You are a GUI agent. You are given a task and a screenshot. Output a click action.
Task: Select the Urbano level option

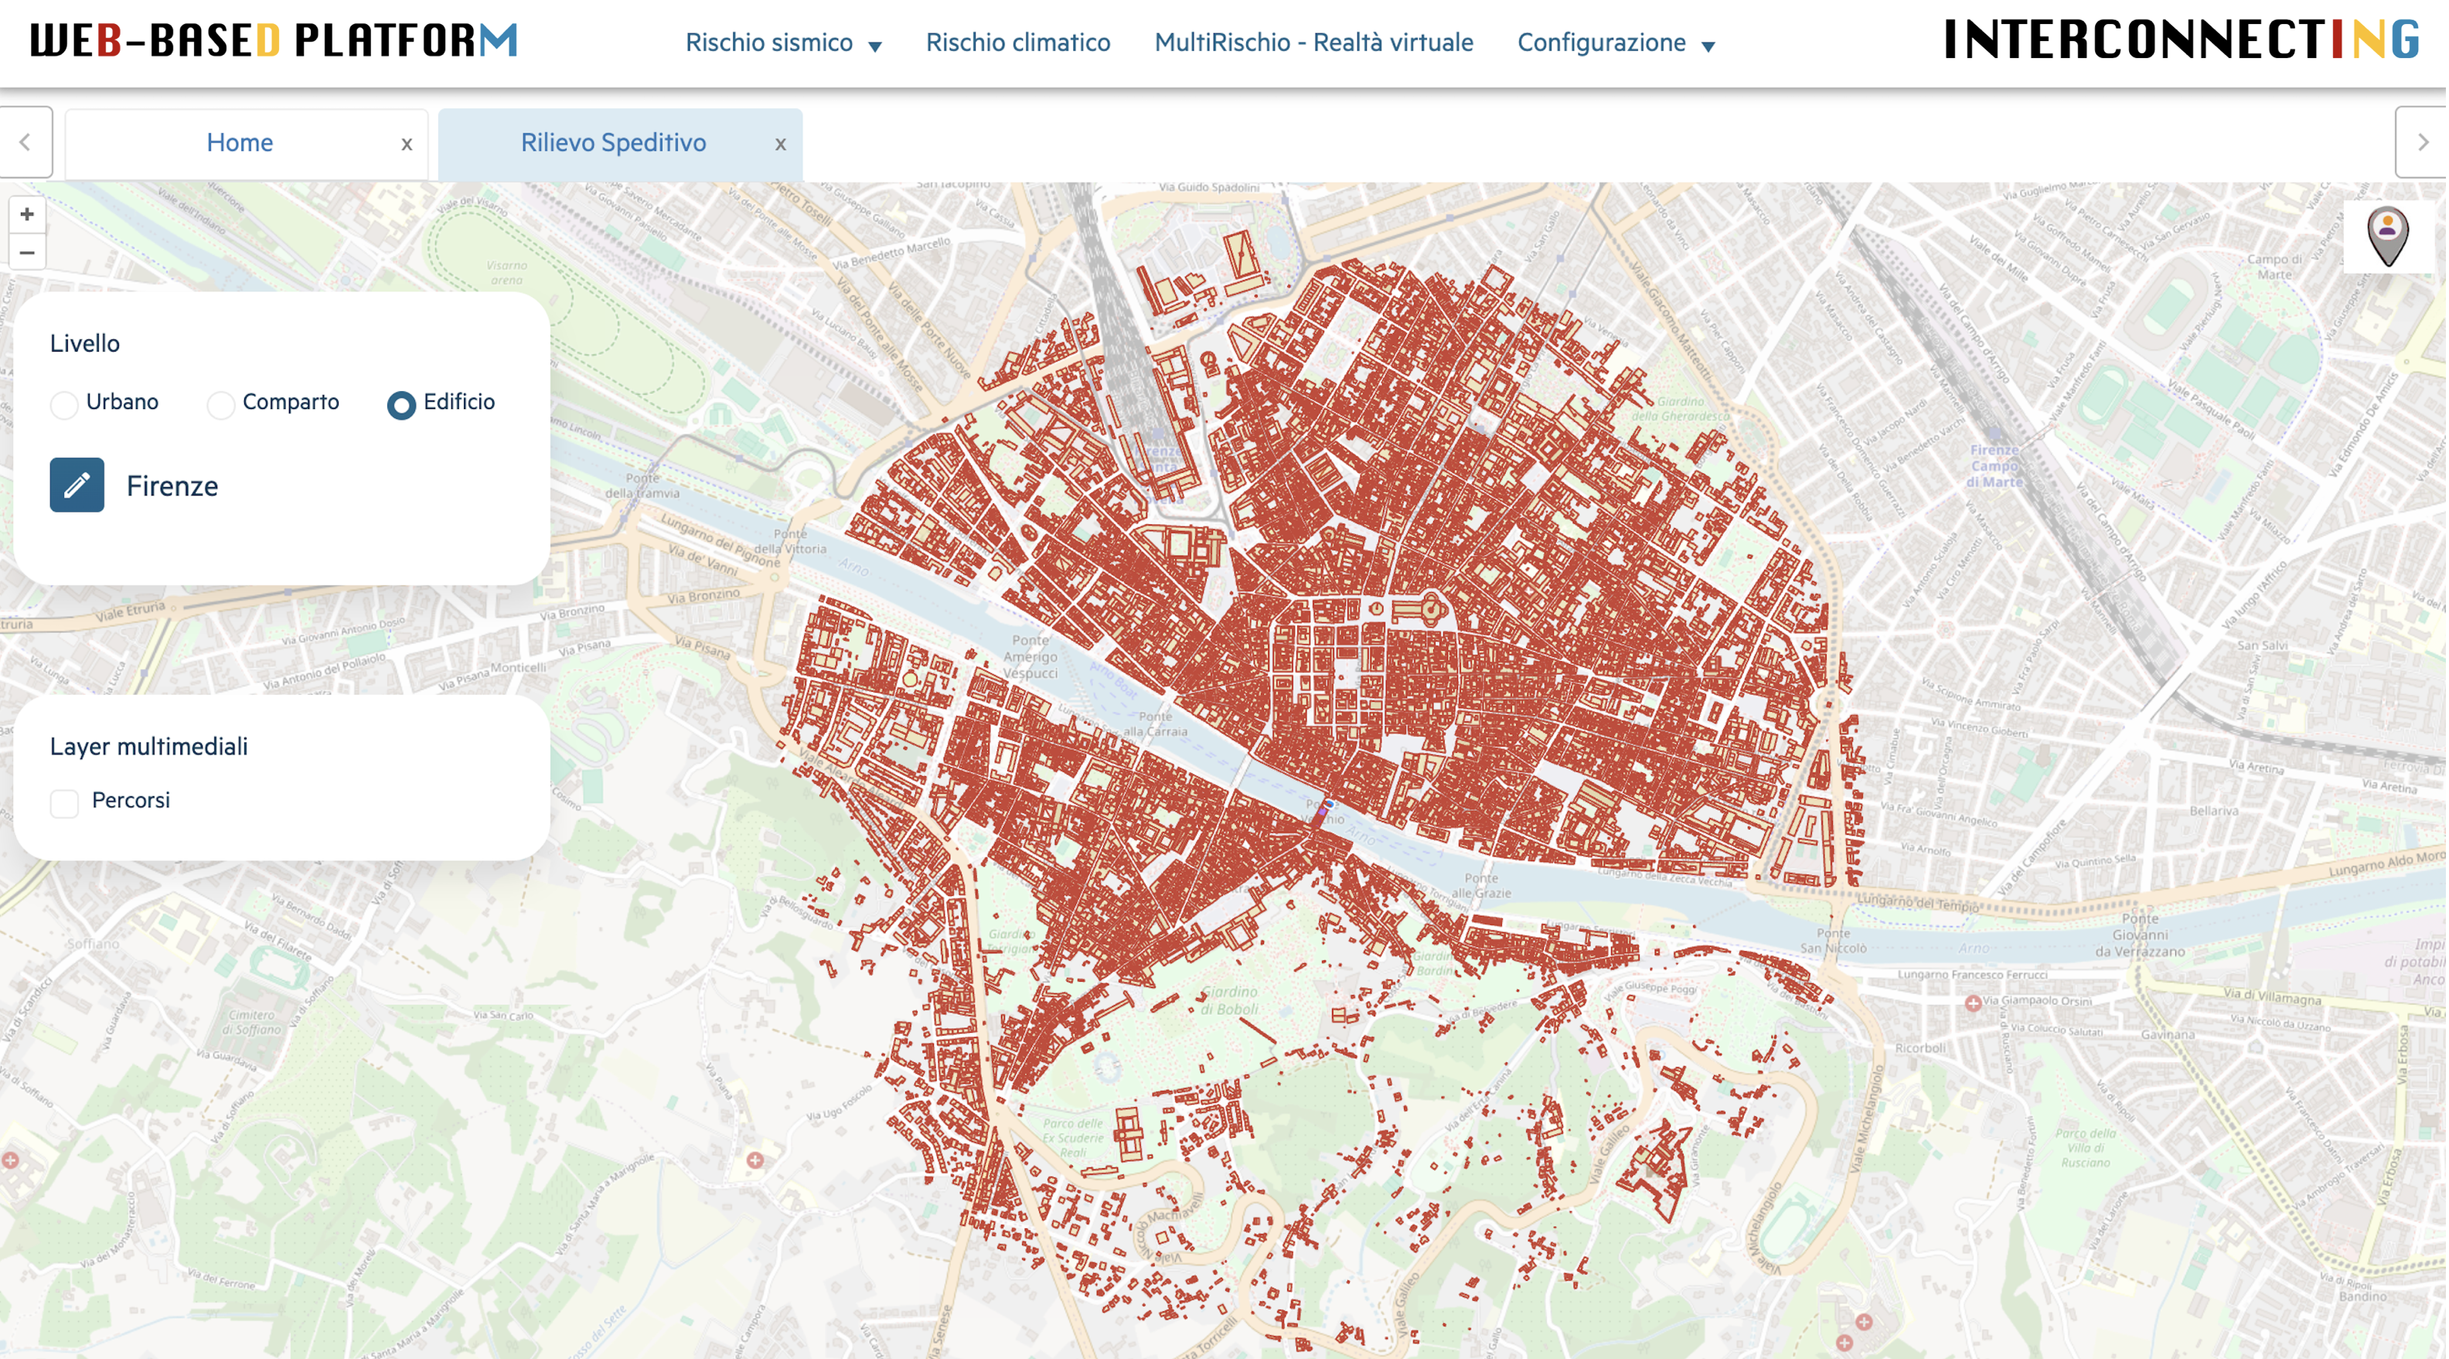click(x=65, y=405)
